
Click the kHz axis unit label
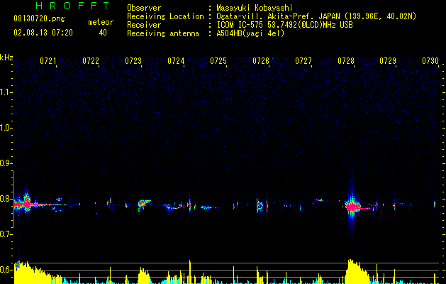(6, 58)
